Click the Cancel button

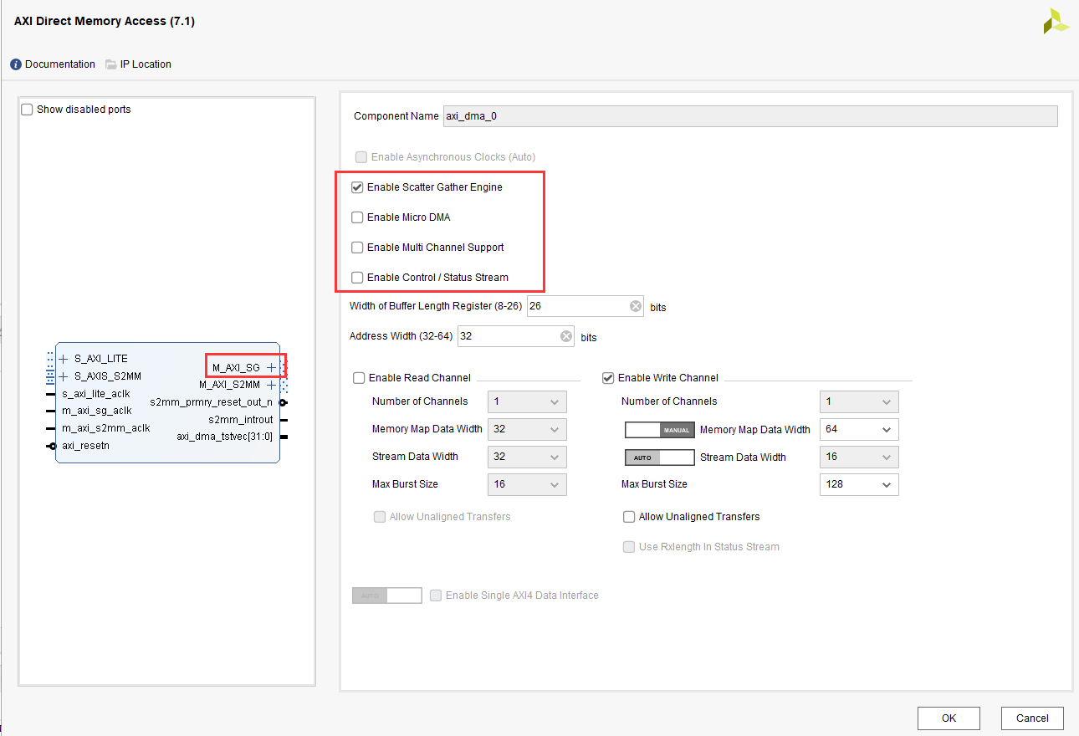(1032, 718)
